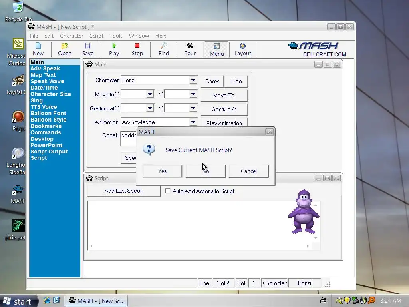Open the Move to X dropdown
409x307 pixels.
(150, 94)
